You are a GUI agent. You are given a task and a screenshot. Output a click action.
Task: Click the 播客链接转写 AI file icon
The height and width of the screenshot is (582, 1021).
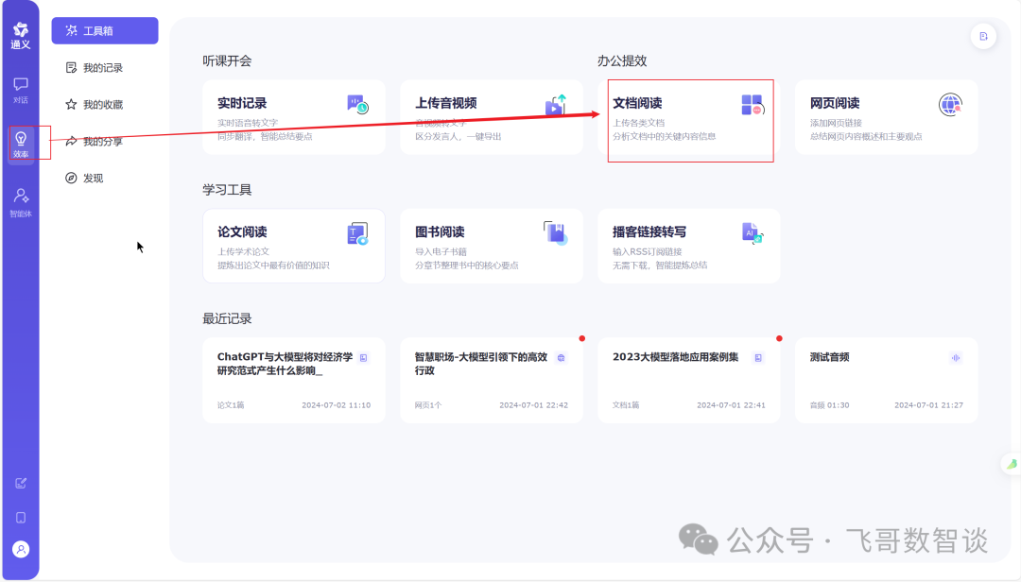click(753, 233)
